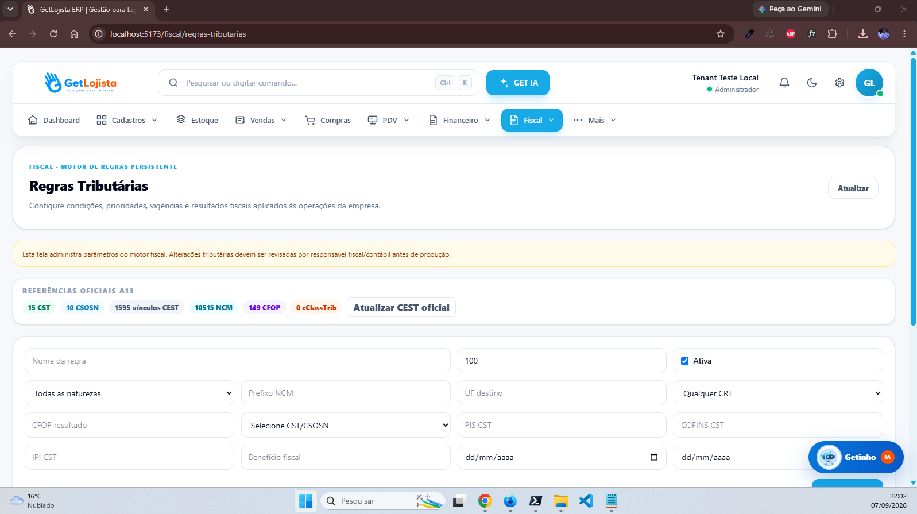Open the Fiscal menu

532,120
